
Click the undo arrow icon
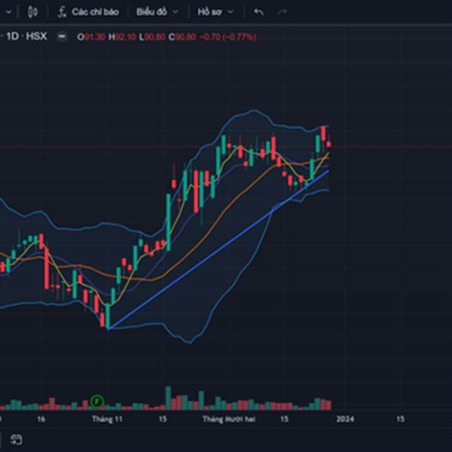pyautogui.click(x=258, y=12)
